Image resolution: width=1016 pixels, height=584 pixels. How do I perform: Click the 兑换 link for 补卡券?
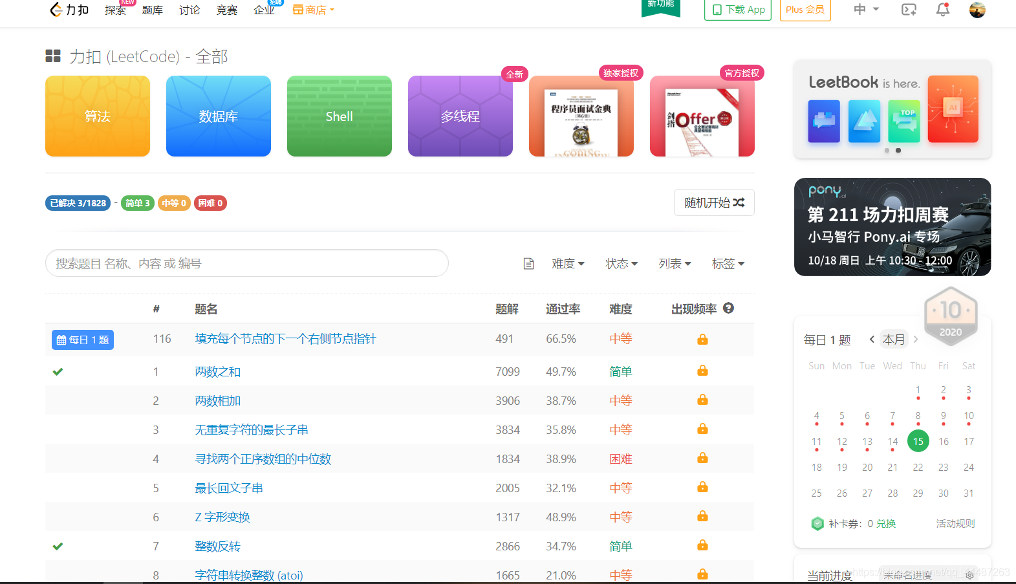886,523
